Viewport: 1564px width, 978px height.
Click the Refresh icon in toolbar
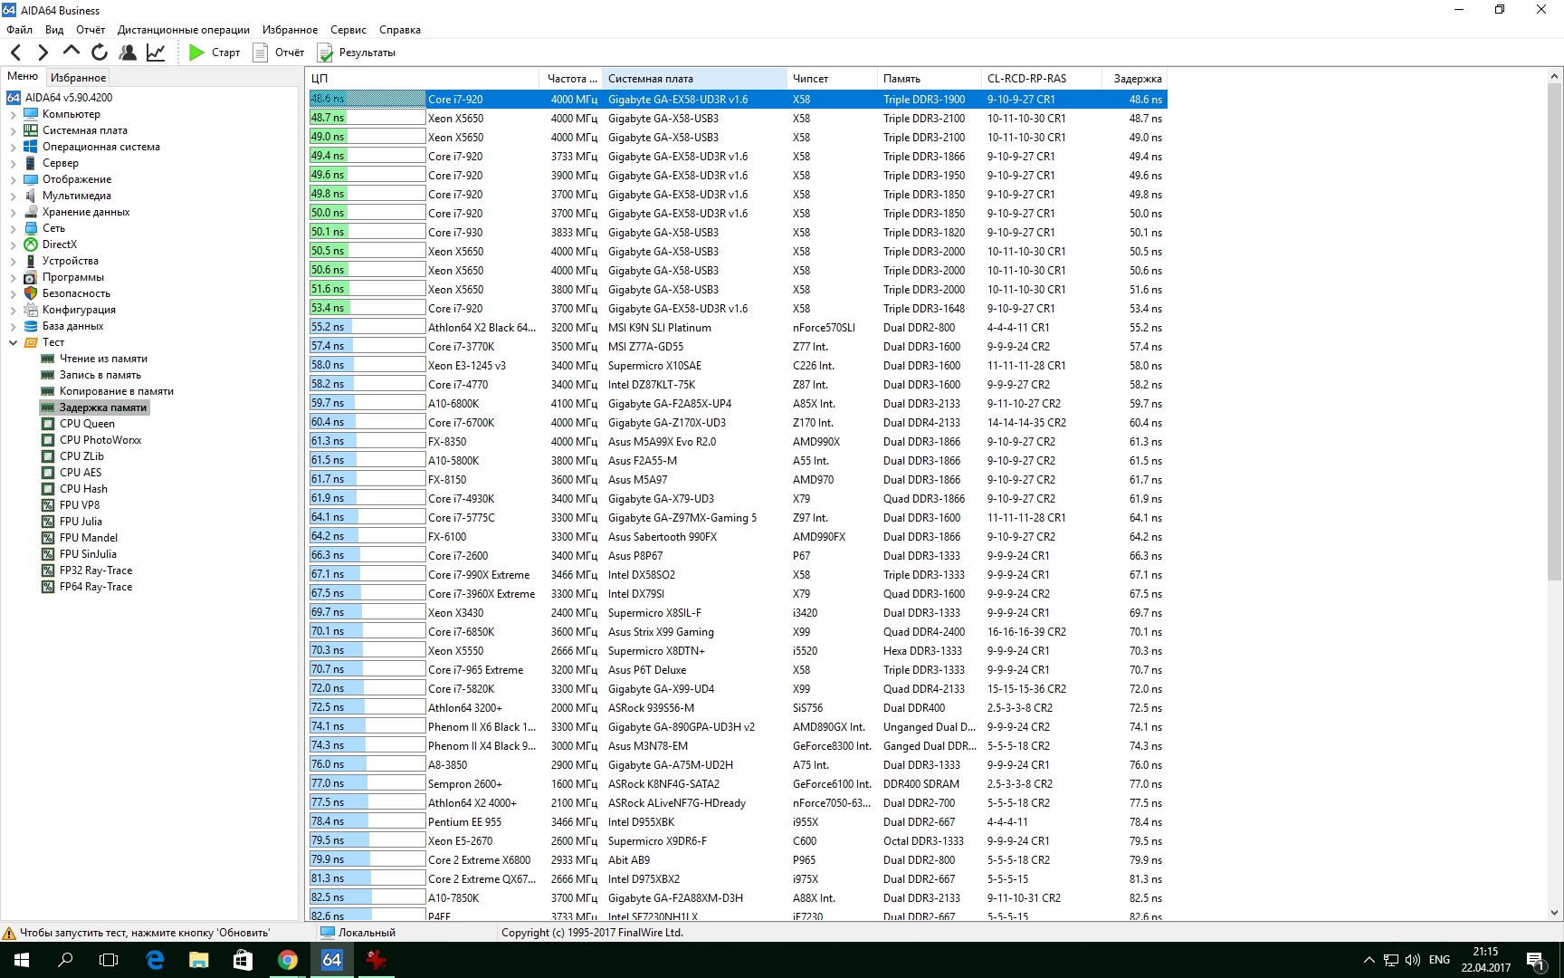click(100, 53)
